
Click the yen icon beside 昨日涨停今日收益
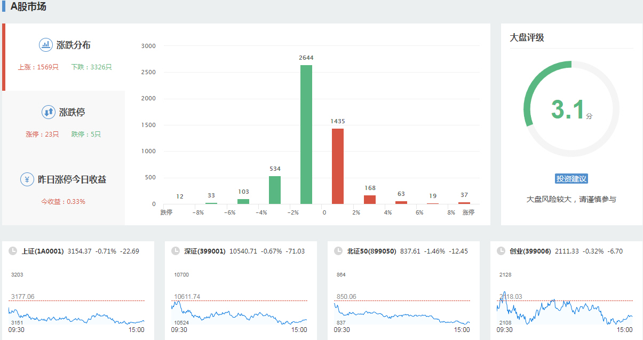pos(27,179)
